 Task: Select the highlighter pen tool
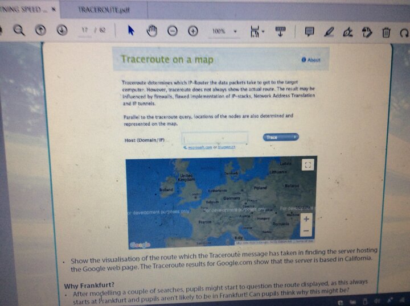(329, 32)
